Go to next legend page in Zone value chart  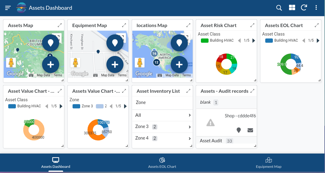(x=125, y=106)
